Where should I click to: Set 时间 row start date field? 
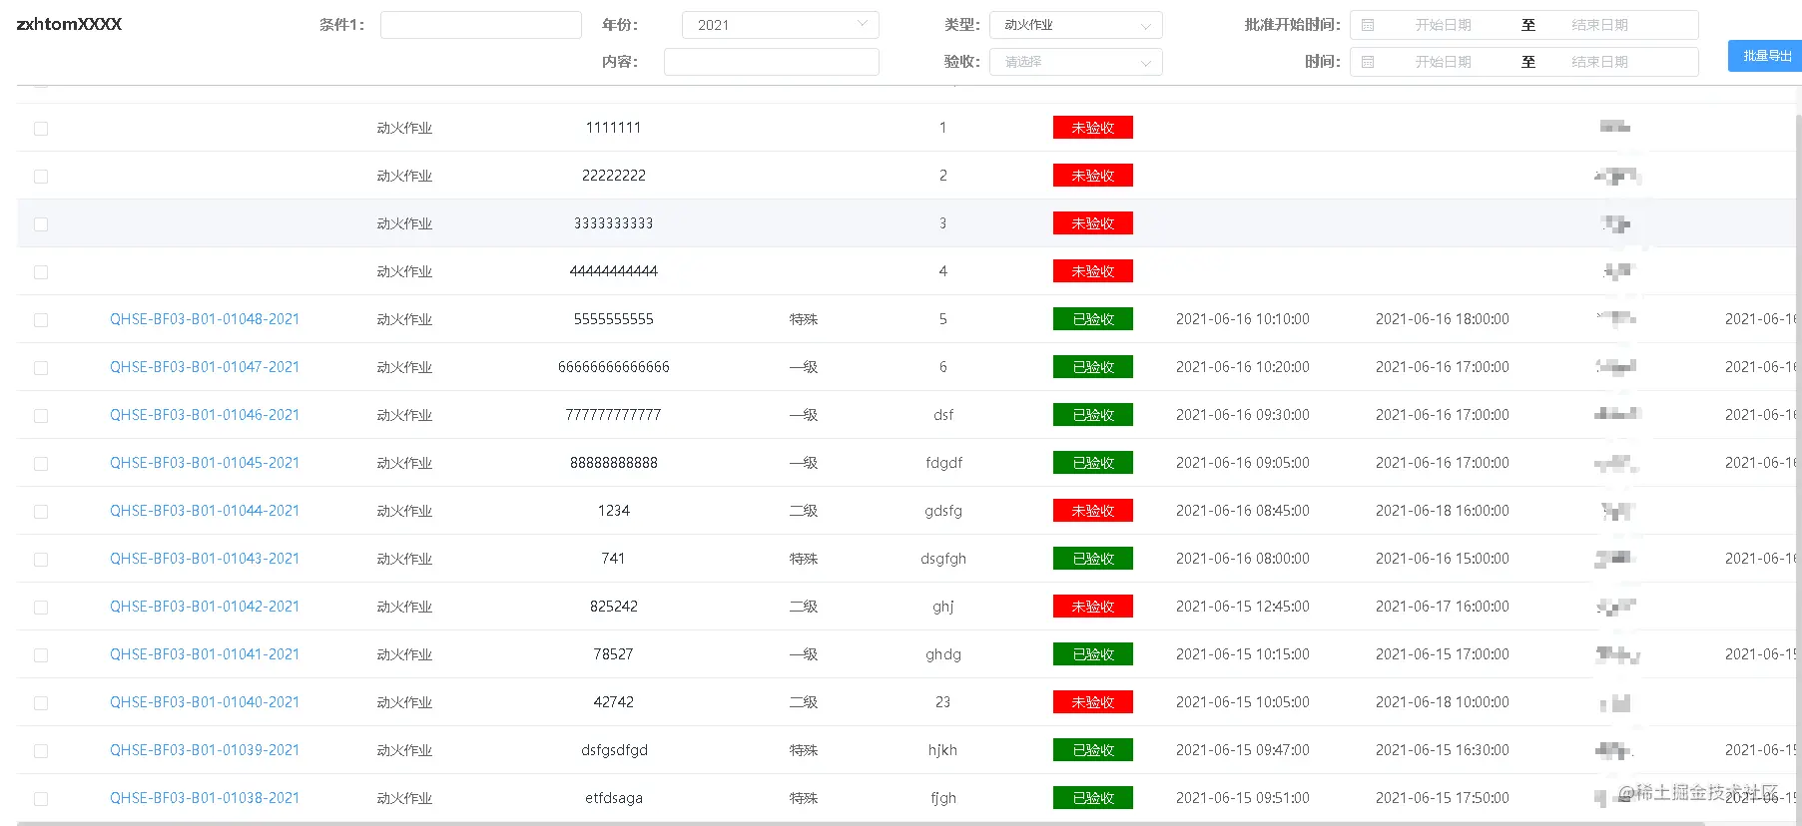[1443, 62]
